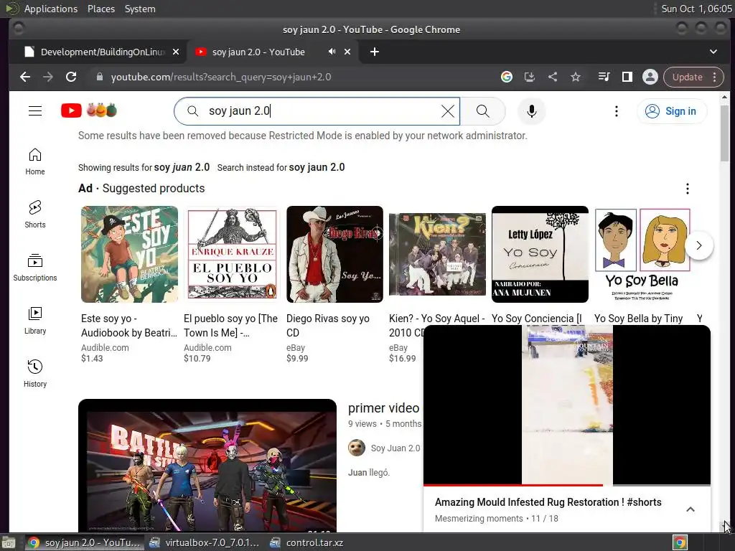The width and height of the screenshot is (735, 551).
Task: Click the Este Soy Yo product image
Action: coord(129,254)
